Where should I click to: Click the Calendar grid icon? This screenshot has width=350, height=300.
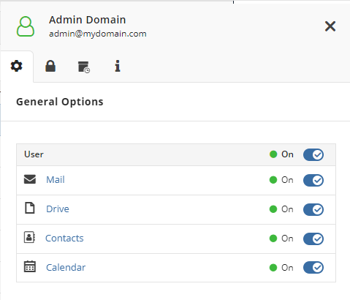[x=30, y=266]
